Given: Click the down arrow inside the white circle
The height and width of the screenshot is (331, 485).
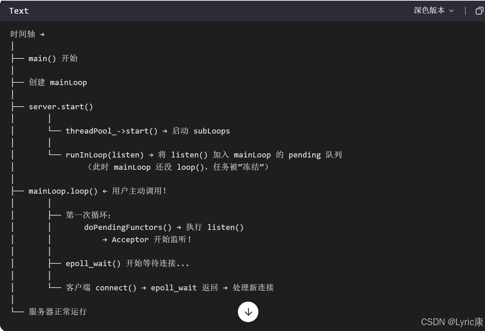Looking at the screenshot, I should pyautogui.click(x=248, y=312).
